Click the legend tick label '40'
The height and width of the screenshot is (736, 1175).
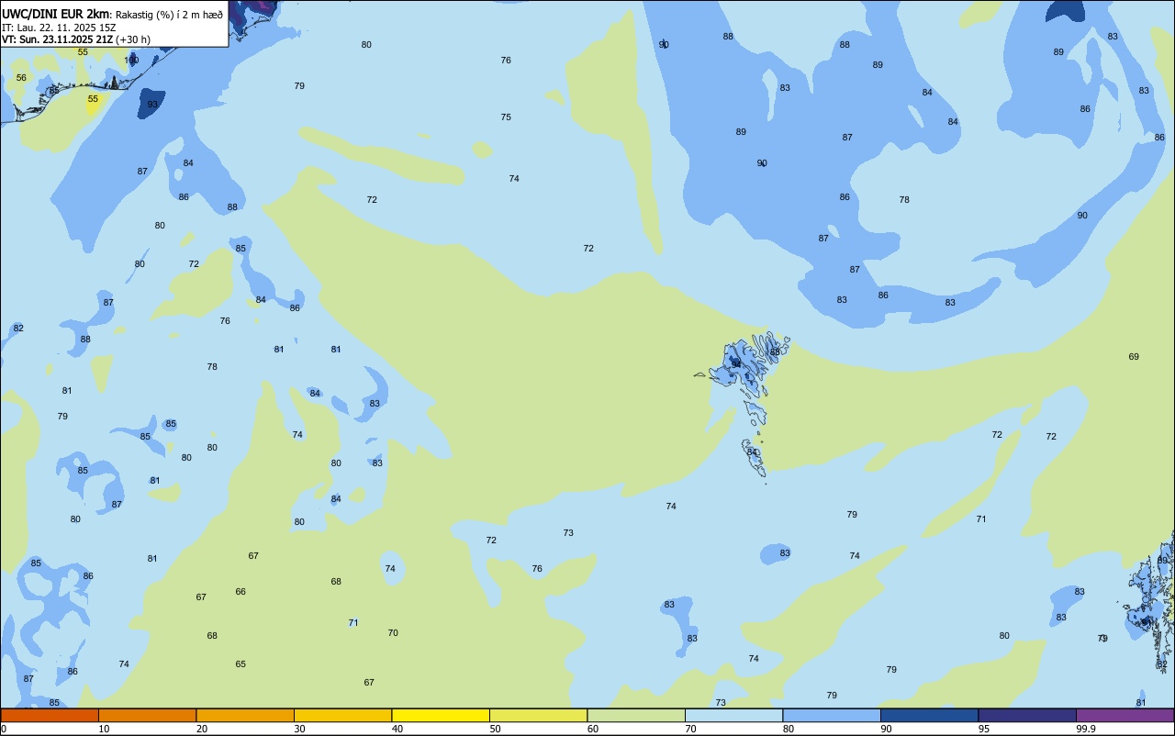[x=397, y=729]
